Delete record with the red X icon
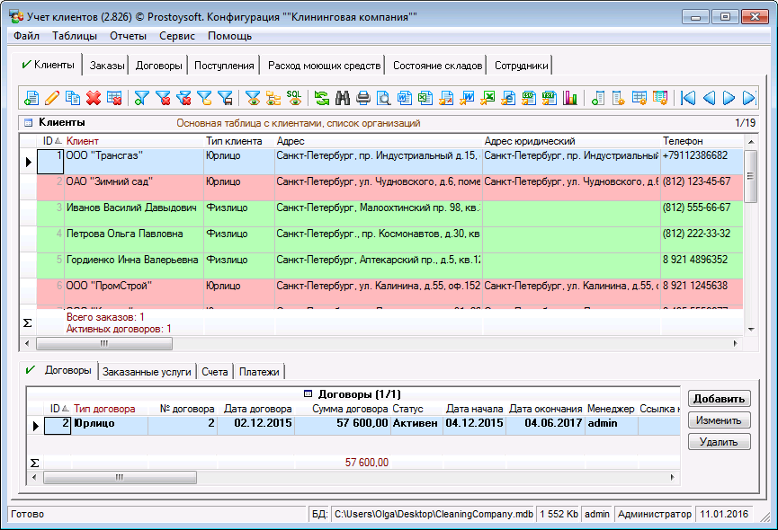 point(94,98)
